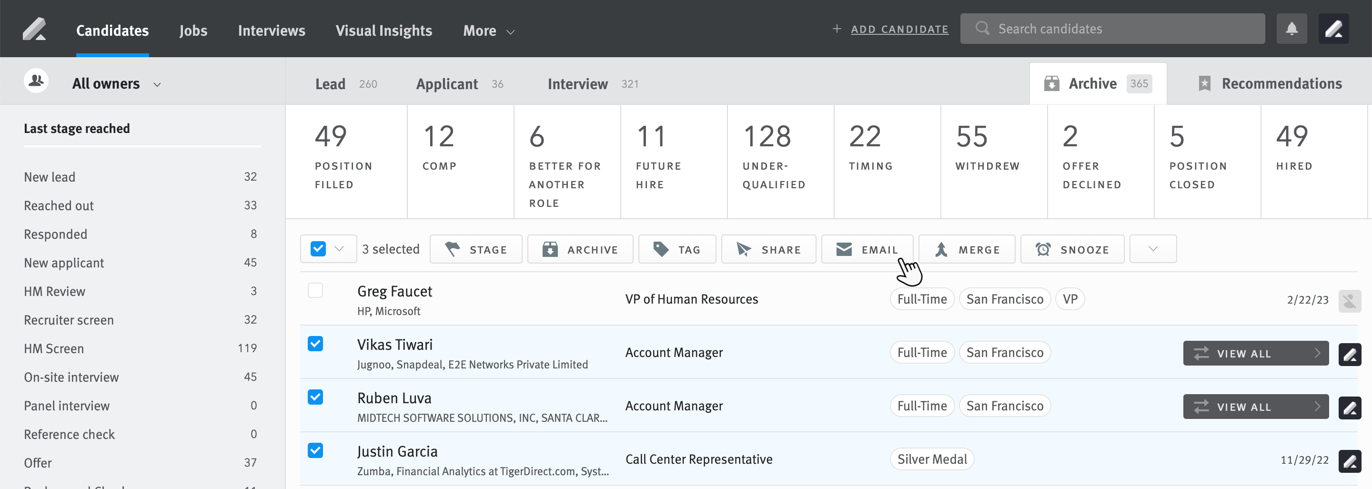Click VIEW ALL for Justin Garcia
1372x489 pixels.
(1255, 459)
